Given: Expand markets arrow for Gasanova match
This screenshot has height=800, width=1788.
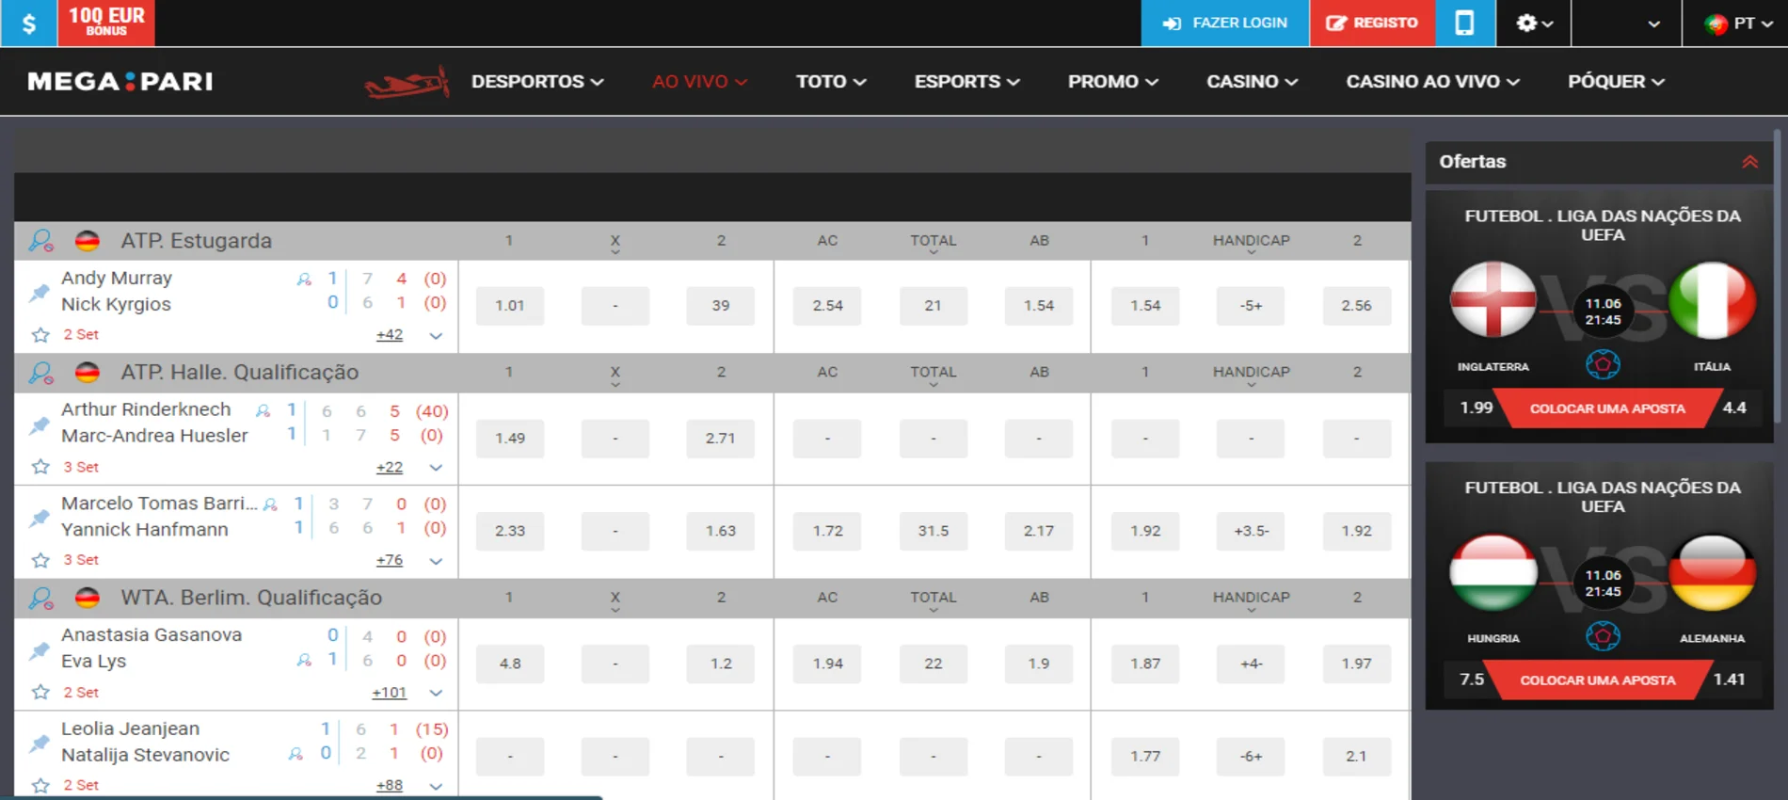Looking at the screenshot, I should (436, 693).
